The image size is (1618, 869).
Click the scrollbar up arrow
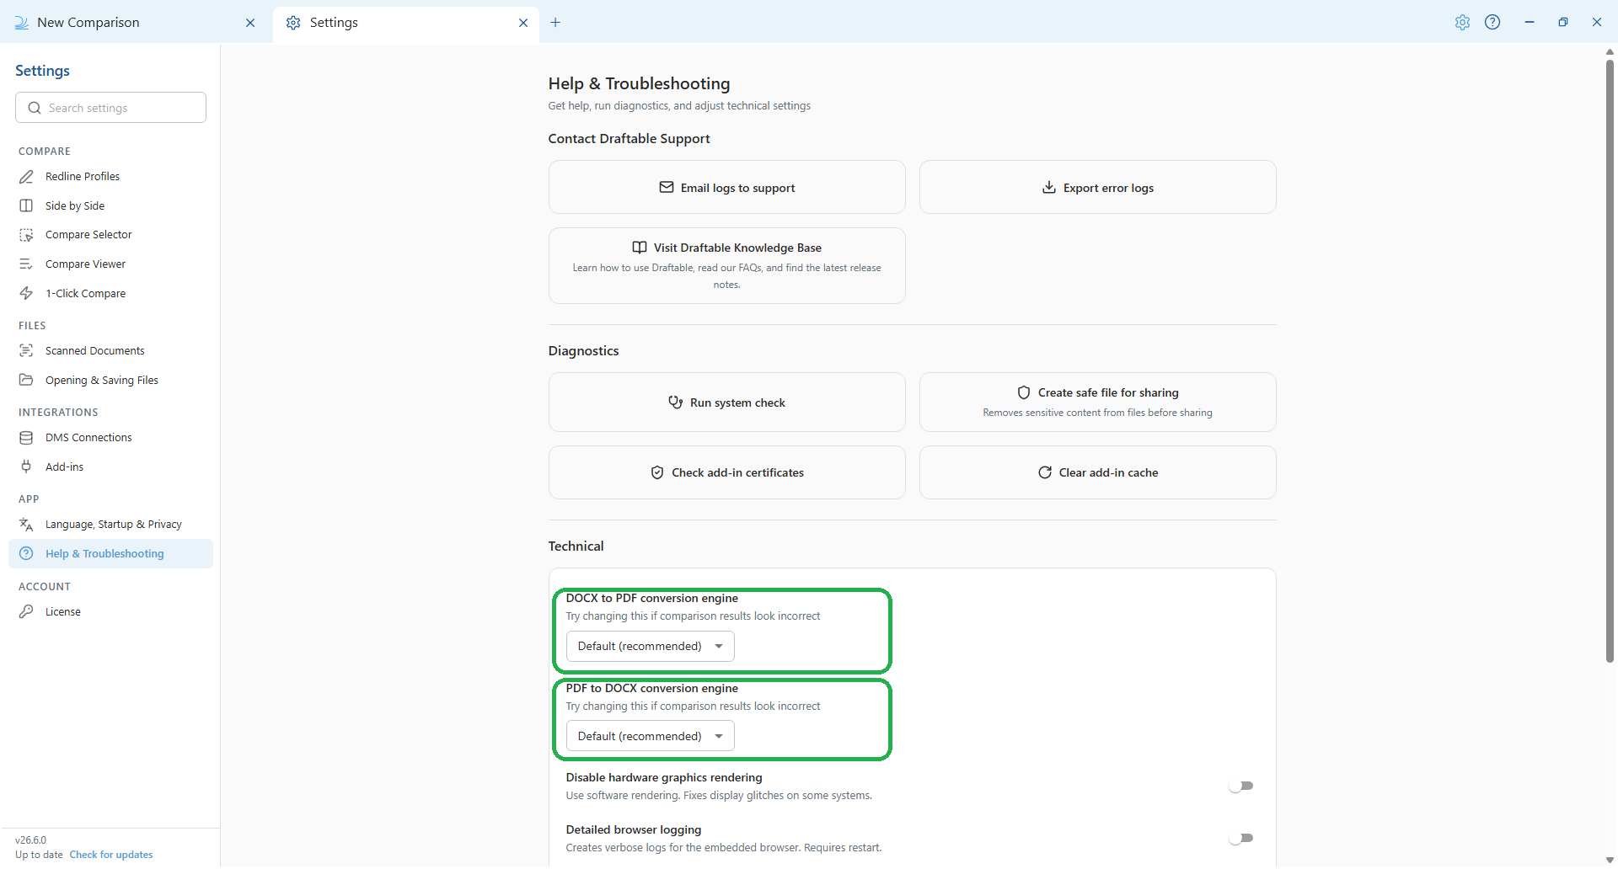coord(1610,52)
